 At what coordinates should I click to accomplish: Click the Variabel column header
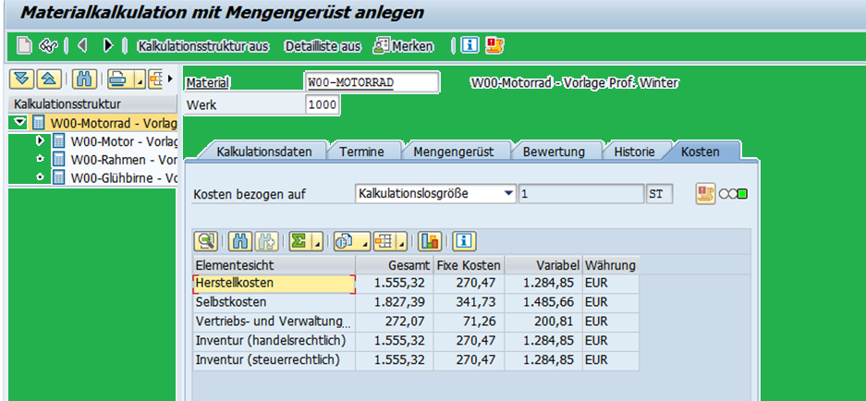click(543, 265)
